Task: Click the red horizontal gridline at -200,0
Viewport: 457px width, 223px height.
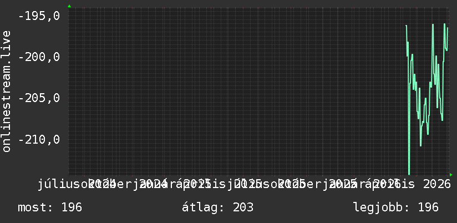Action: [259, 57]
